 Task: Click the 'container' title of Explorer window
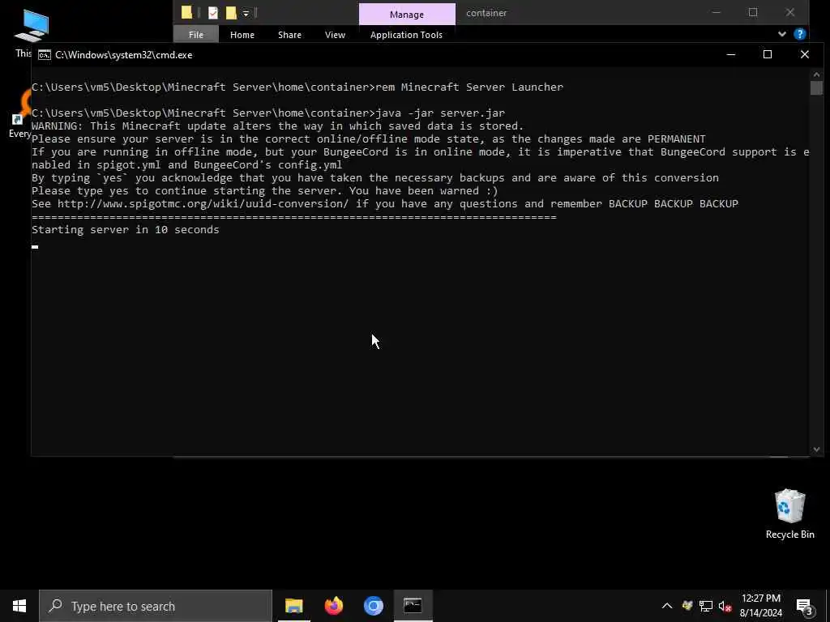pos(486,13)
